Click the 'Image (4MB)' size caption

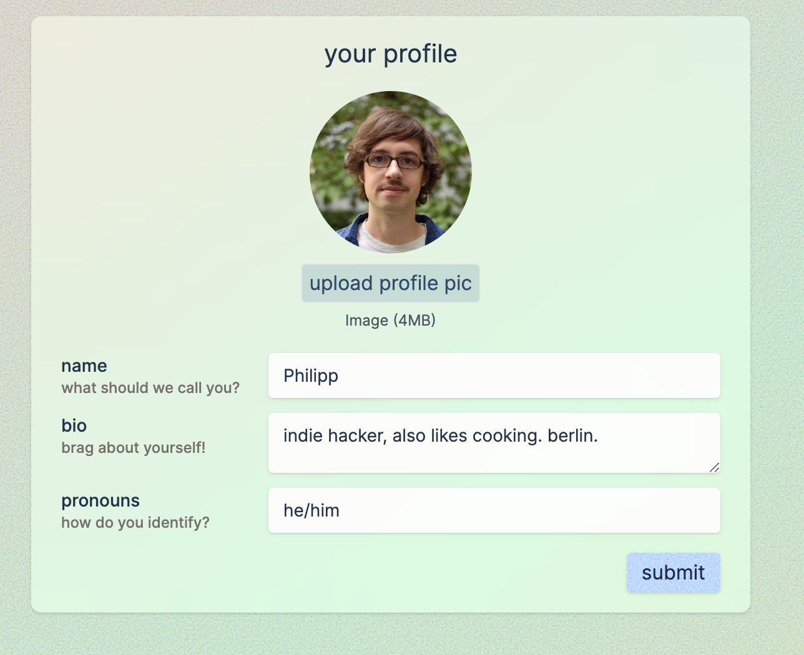391,320
